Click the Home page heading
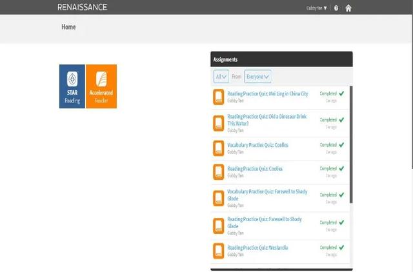The height and width of the screenshot is (272, 413). [68, 27]
